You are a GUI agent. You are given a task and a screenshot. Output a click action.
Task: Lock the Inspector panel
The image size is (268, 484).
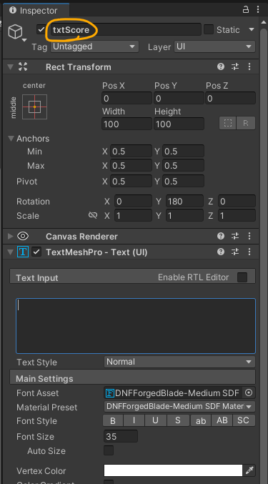tap(245, 9)
